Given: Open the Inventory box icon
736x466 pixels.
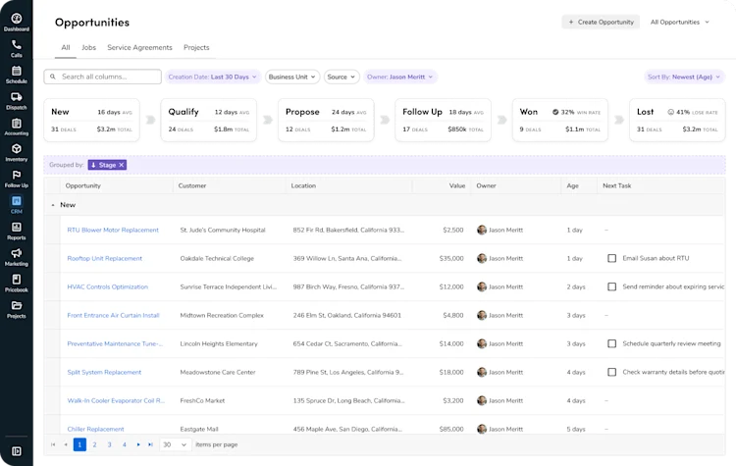Looking at the screenshot, I should 17,149.
